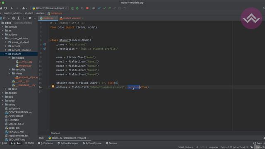265x149 pixels.
Task: Click the Student class breadcrumb below editor
Action: tap(55, 133)
